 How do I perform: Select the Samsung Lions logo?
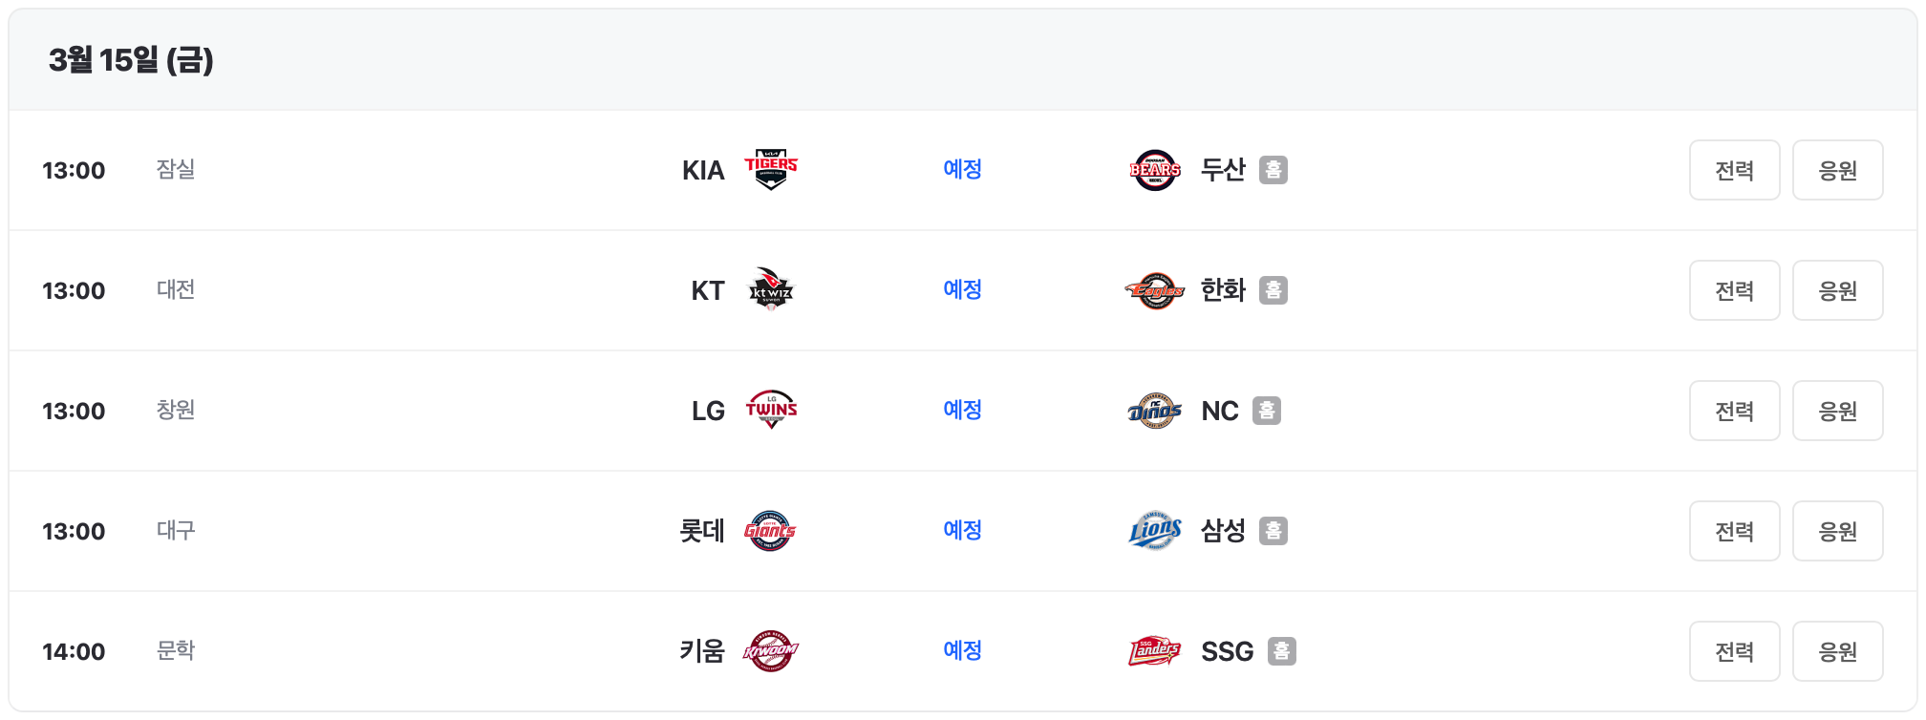click(x=1155, y=531)
